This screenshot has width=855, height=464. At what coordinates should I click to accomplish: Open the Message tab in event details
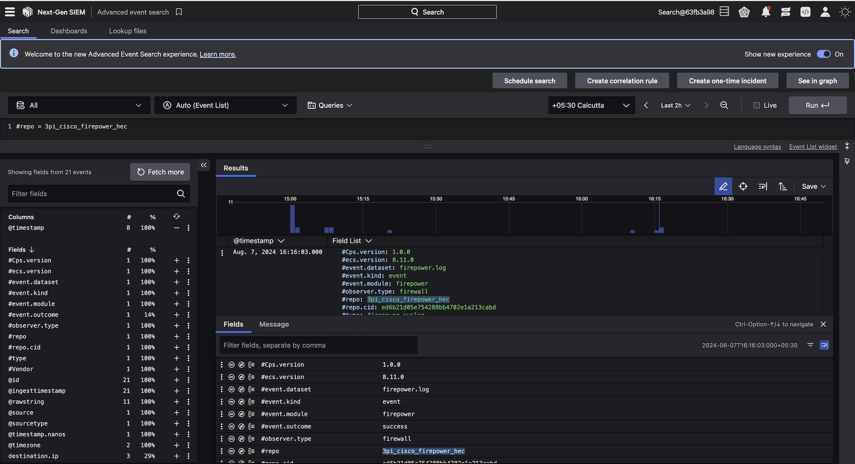[x=274, y=324]
